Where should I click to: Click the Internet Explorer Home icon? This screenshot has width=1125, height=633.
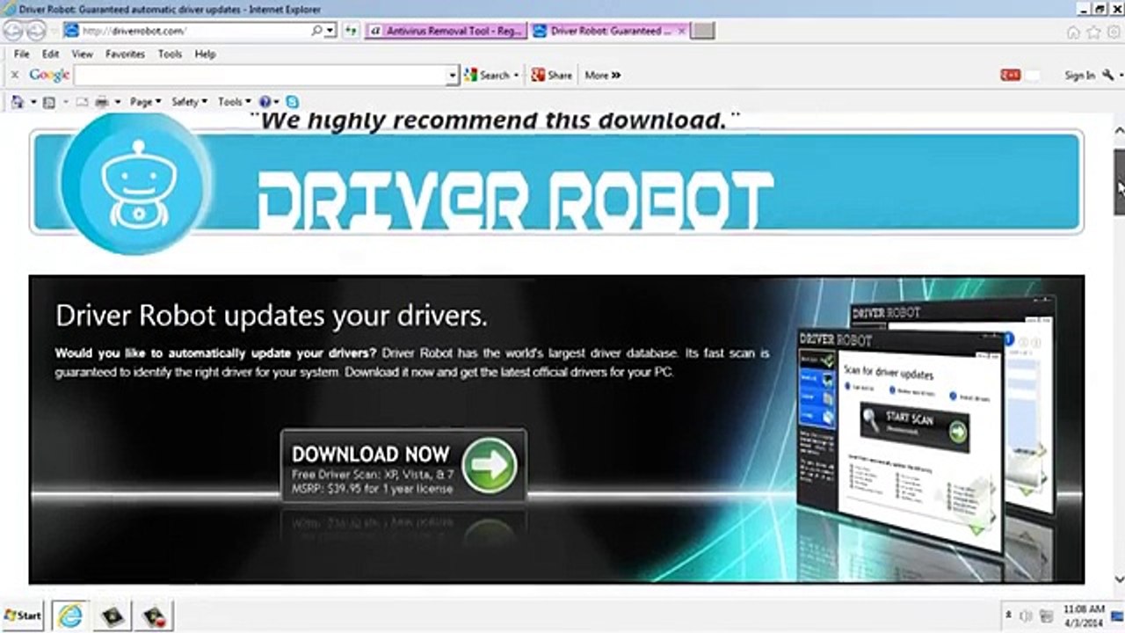(x=1073, y=32)
